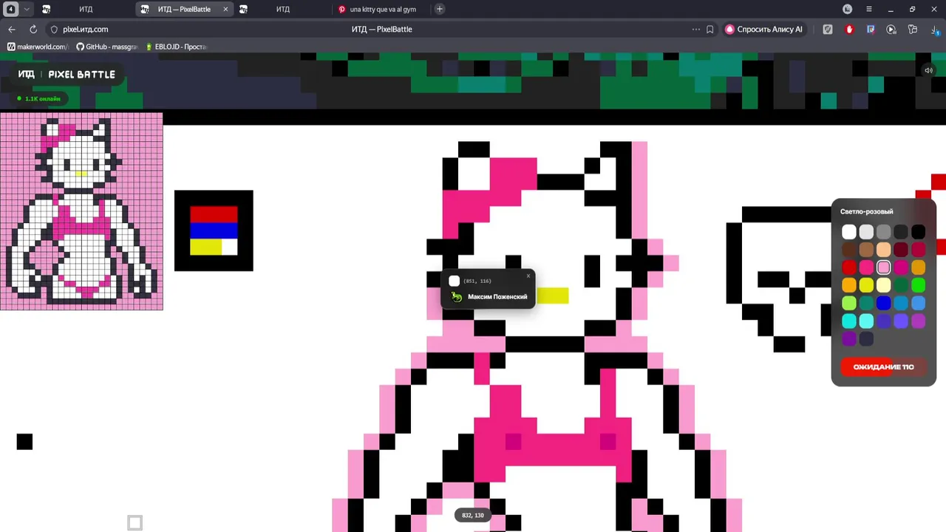946x532 pixels.
Task: Click the ИТД Pixel Battle logo
Action: (x=67, y=75)
